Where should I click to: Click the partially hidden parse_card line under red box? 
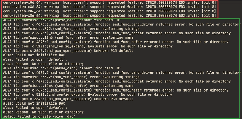62,20
